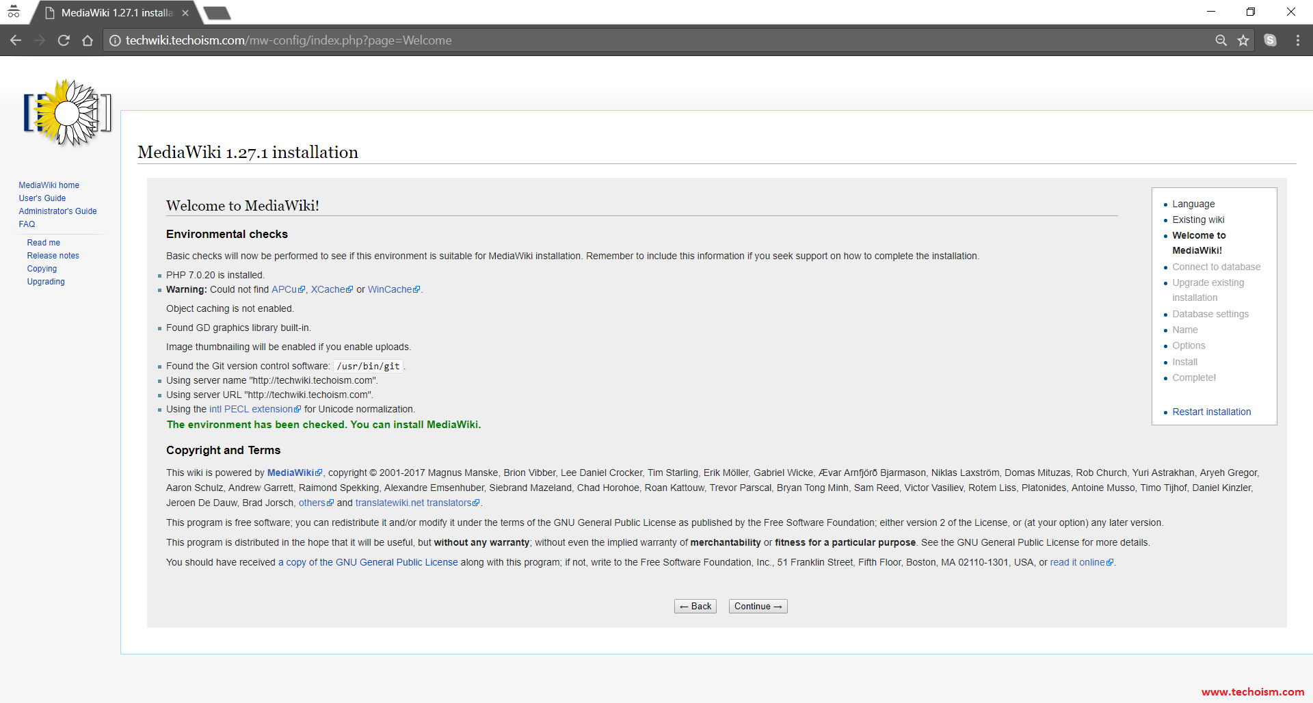Click the 'read it online' link
This screenshot has width=1313, height=703.
1082,562
